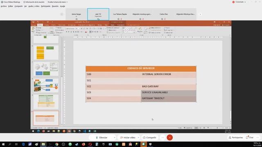Select the green and yellow tables slide thumbnail
Image resolution: width=262 pixels, height=147 pixels.
tap(46, 102)
